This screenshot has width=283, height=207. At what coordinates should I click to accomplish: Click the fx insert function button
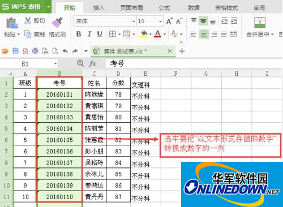pos(92,63)
